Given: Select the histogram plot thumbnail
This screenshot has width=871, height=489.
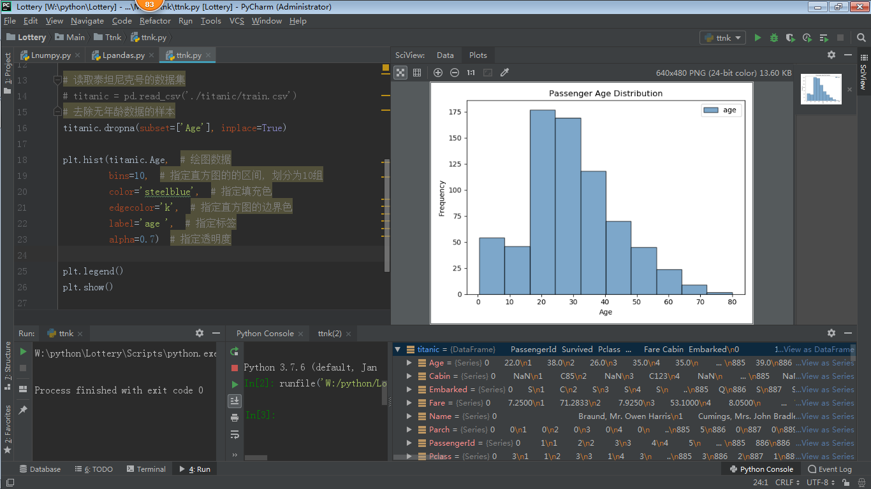Looking at the screenshot, I should (821, 89).
